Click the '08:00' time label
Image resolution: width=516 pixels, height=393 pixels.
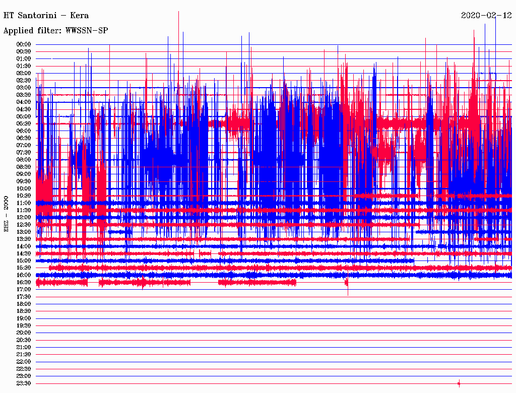click(x=24, y=160)
